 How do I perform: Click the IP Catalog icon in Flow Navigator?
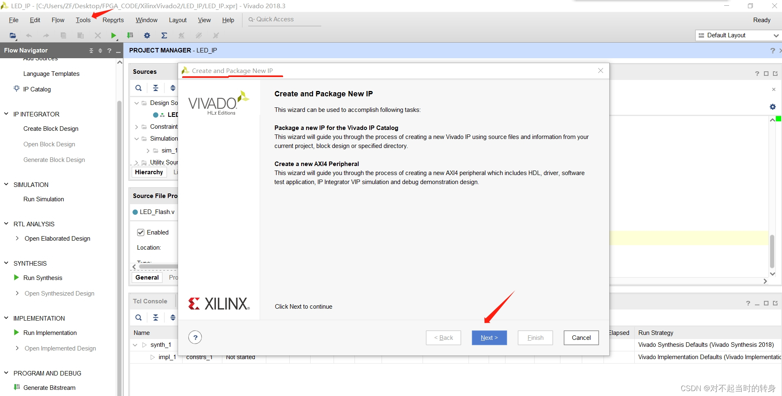tap(16, 89)
